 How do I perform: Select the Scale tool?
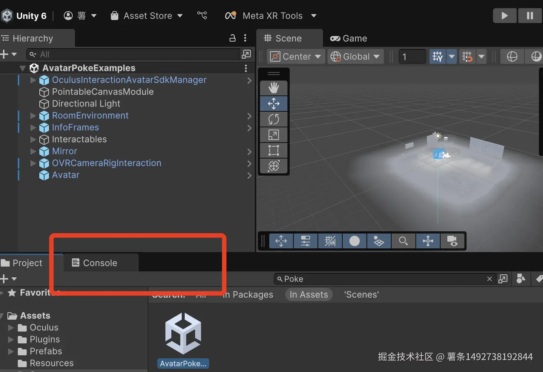[274, 135]
